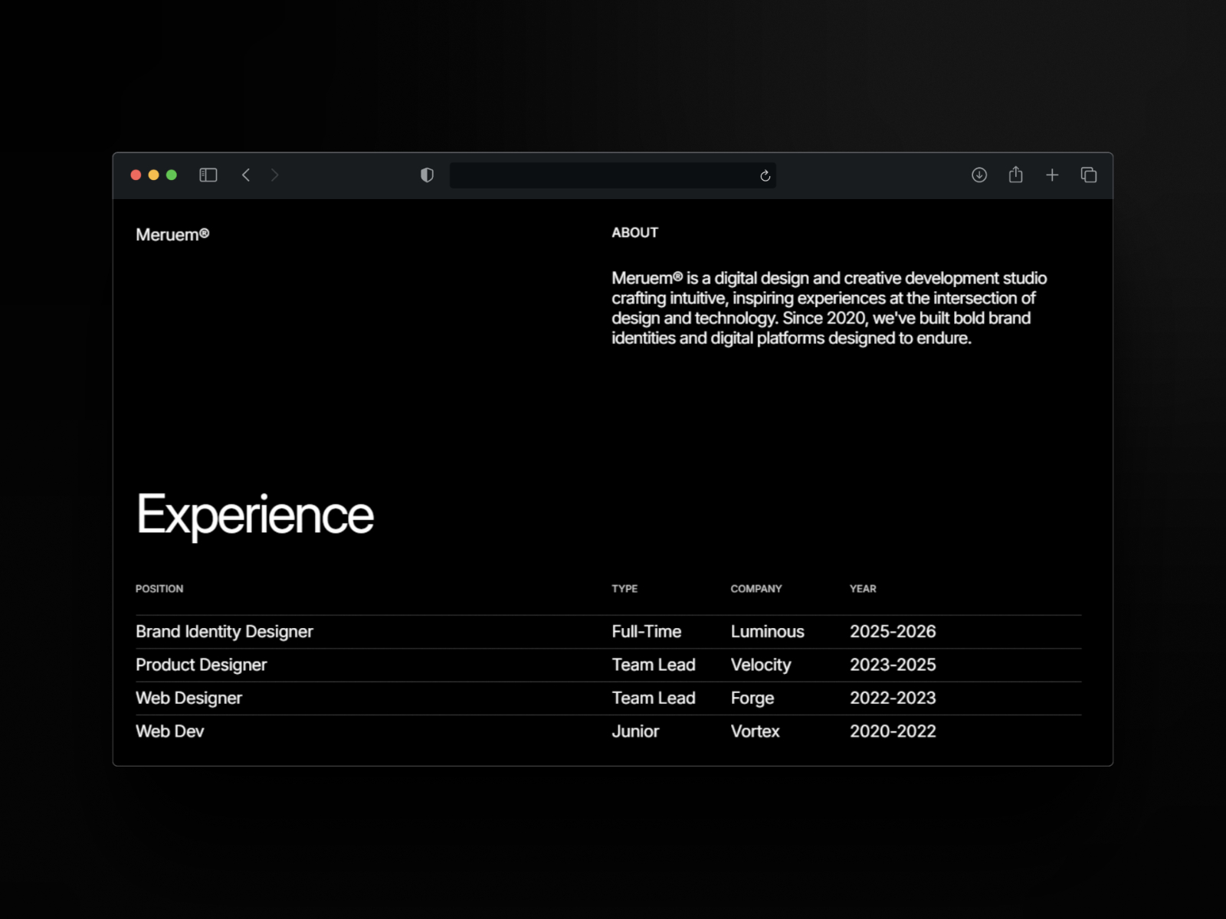Image resolution: width=1226 pixels, height=919 pixels.
Task: Click the Full-Time type cell
Action: 647,632
